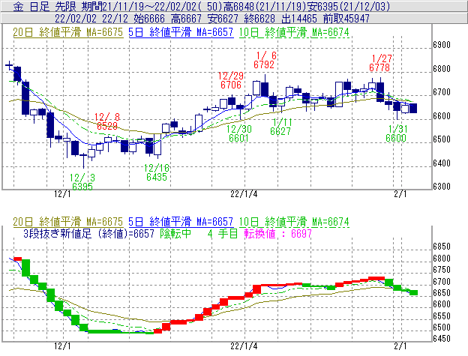The height and width of the screenshot is (356, 468).
Task: Click the last dark candlestick on upper chart
Action: point(413,108)
